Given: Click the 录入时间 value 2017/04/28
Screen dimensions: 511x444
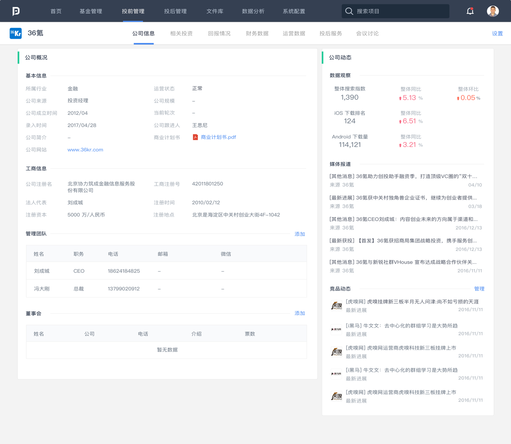Looking at the screenshot, I should [x=82, y=126].
